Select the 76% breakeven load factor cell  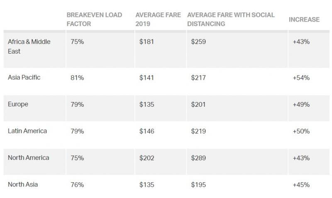pyautogui.click(x=77, y=185)
